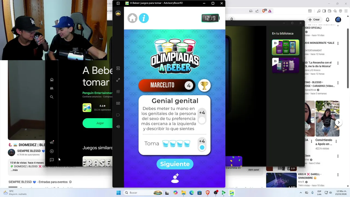The width and height of the screenshot is (350, 197).
Task: Open the media control music note icon
Action: coord(319,11)
